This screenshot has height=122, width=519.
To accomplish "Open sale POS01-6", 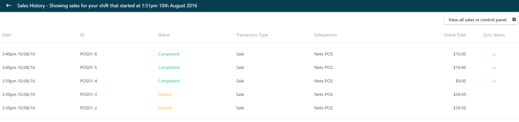I will (x=259, y=54).
